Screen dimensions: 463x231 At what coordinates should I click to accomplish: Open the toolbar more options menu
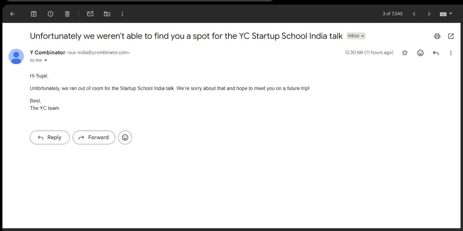pyautogui.click(x=122, y=14)
